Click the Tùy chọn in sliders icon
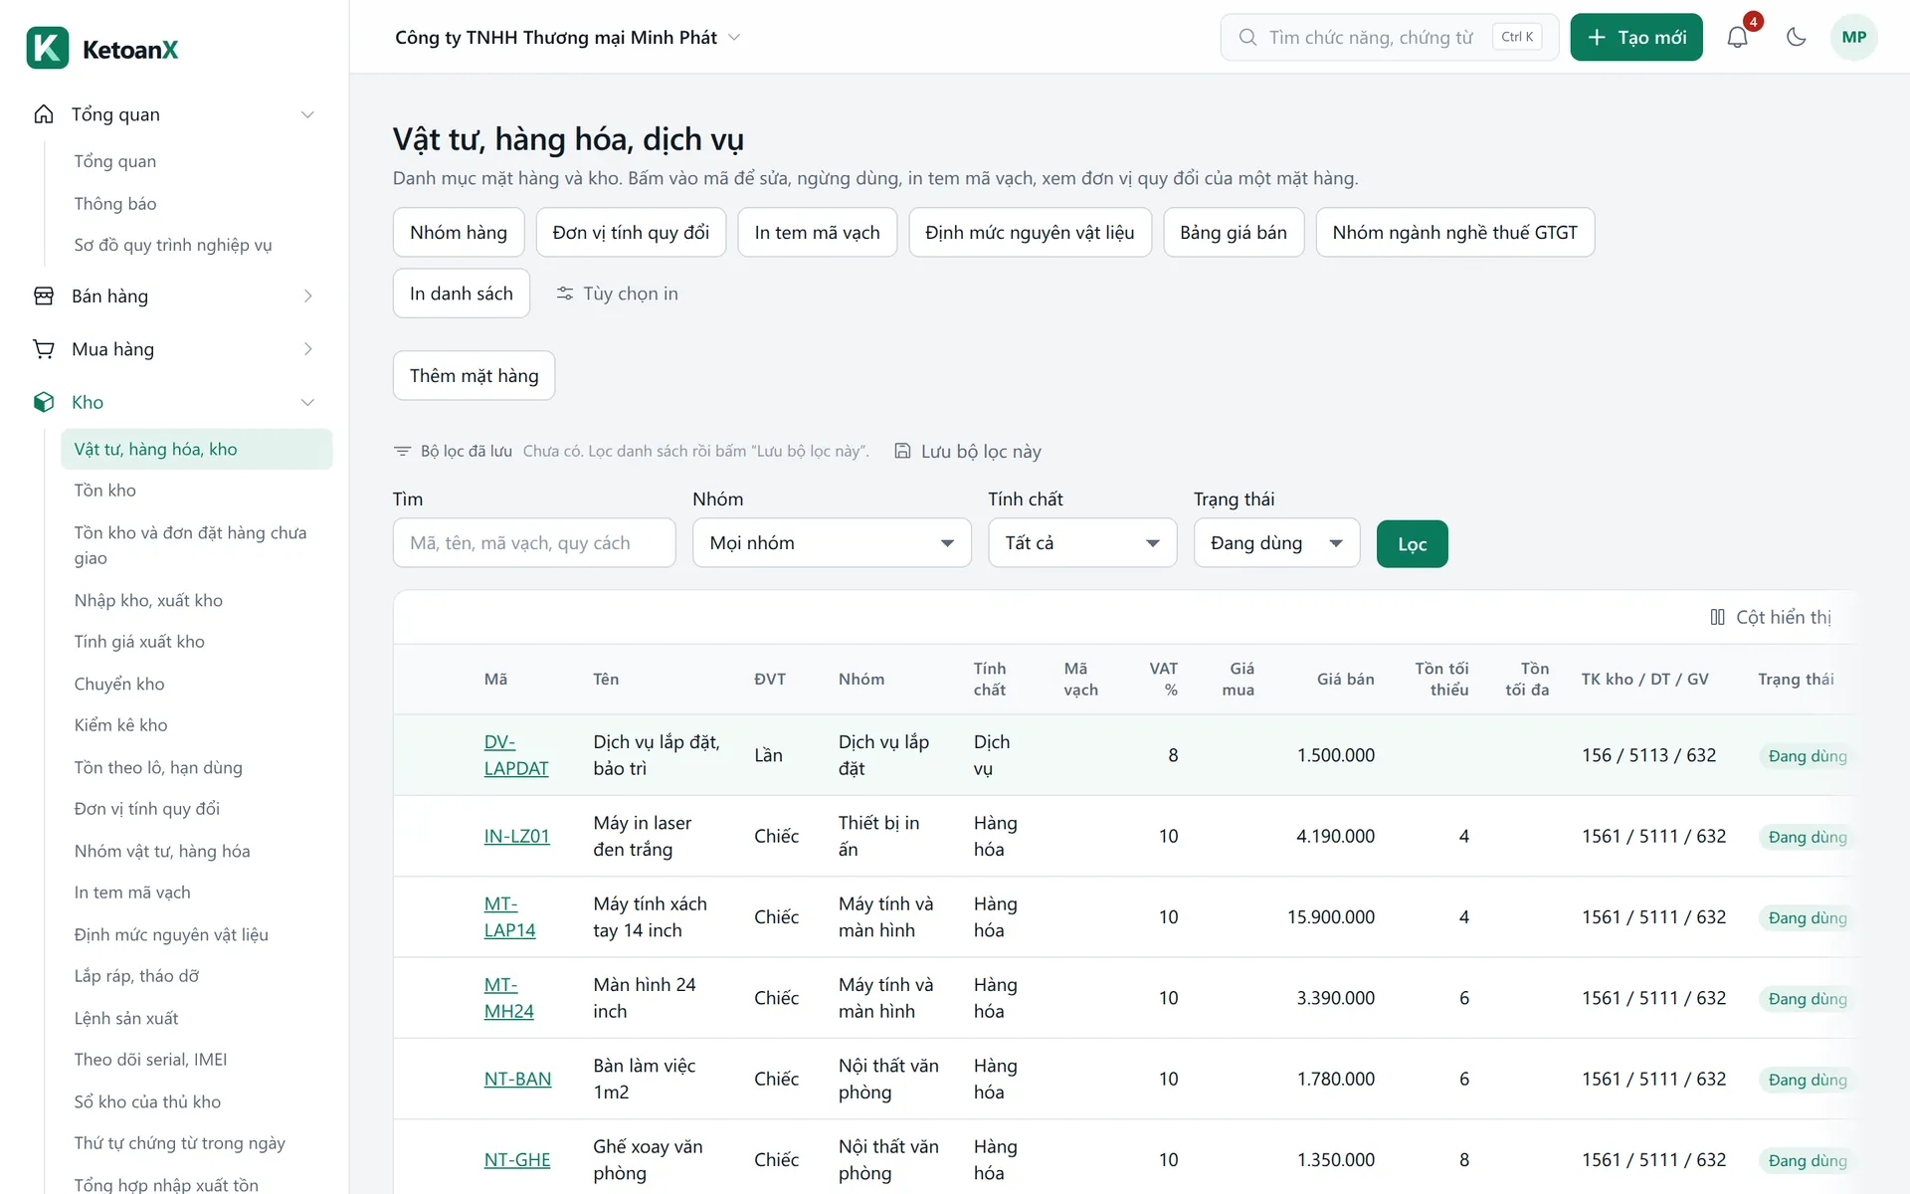The width and height of the screenshot is (1910, 1194). [564, 294]
